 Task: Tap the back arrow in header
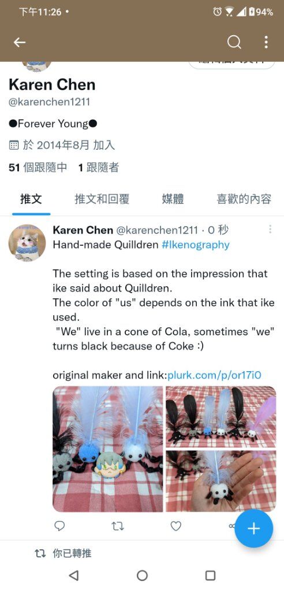pos(20,42)
